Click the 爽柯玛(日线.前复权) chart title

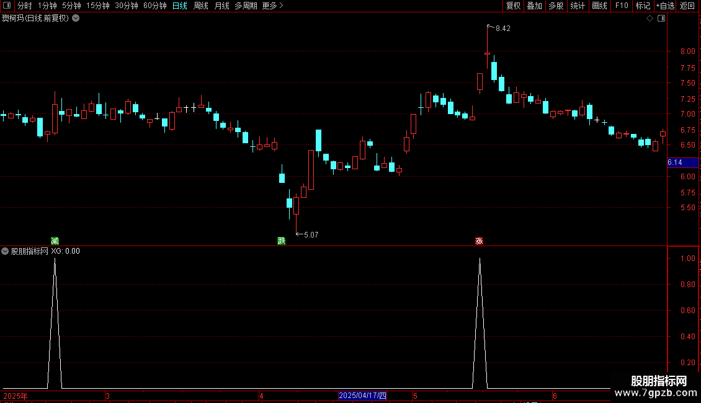click(35, 19)
